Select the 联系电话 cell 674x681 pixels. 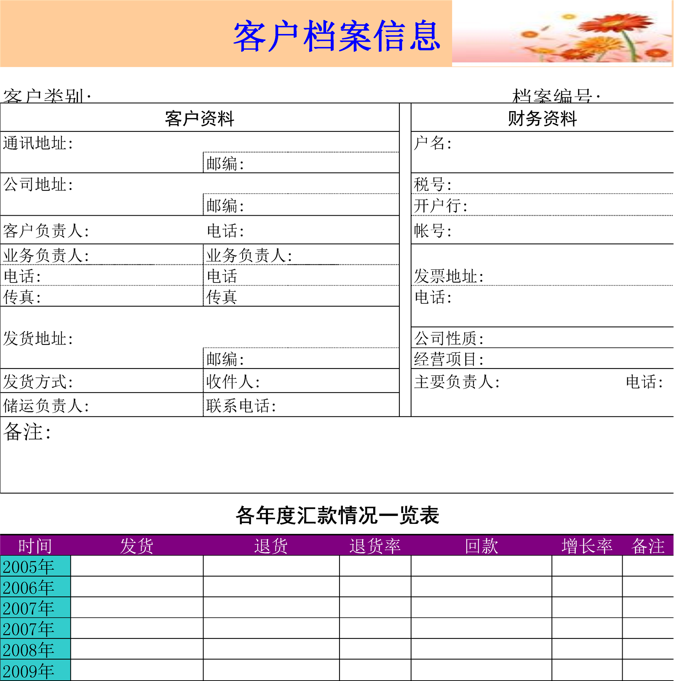(x=241, y=406)
